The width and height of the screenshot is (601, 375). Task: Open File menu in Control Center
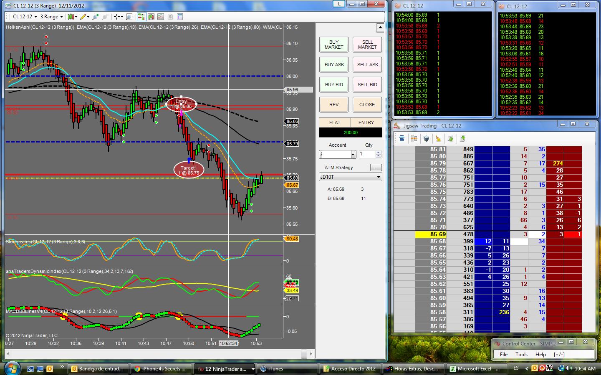click(x=504, y=355)
